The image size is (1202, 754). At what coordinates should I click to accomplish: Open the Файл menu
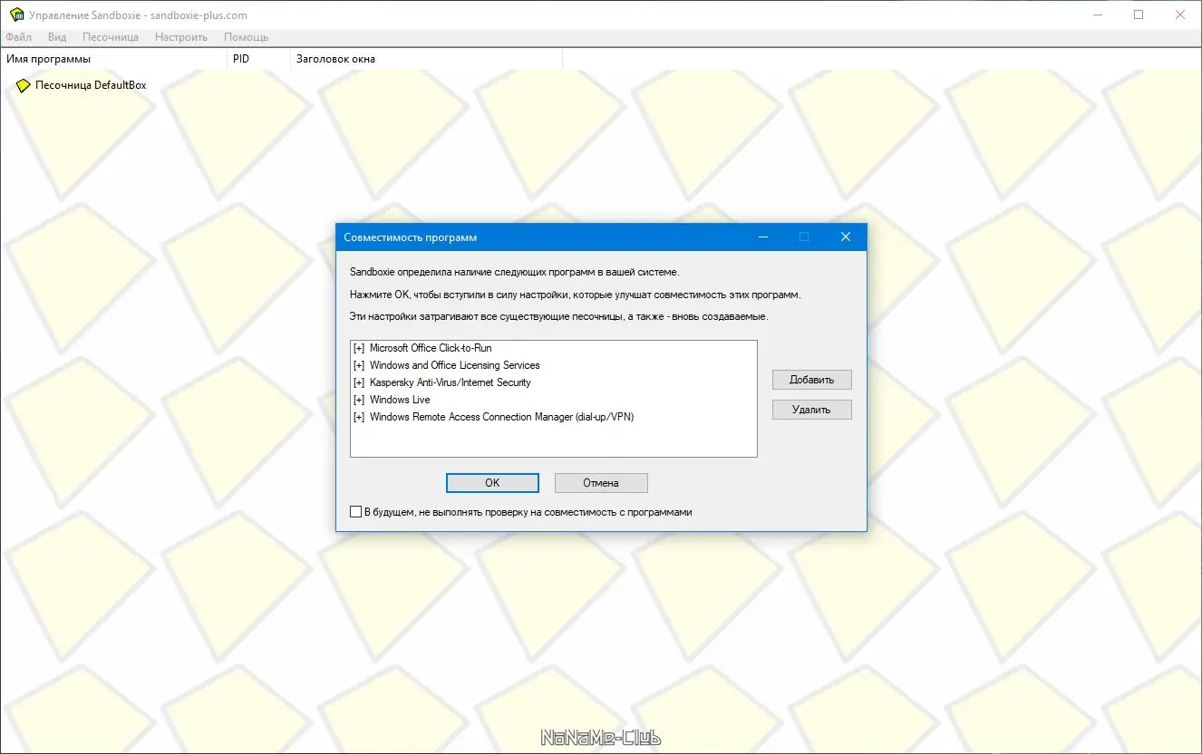click(x=18, y=37)
